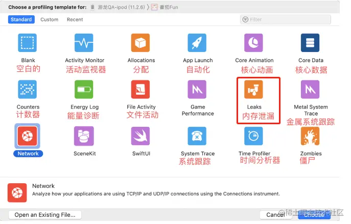Image resolution: width=351 pixels, height=224 pixels.
Task: Cancel the template chooser
Action: point(275,215)
